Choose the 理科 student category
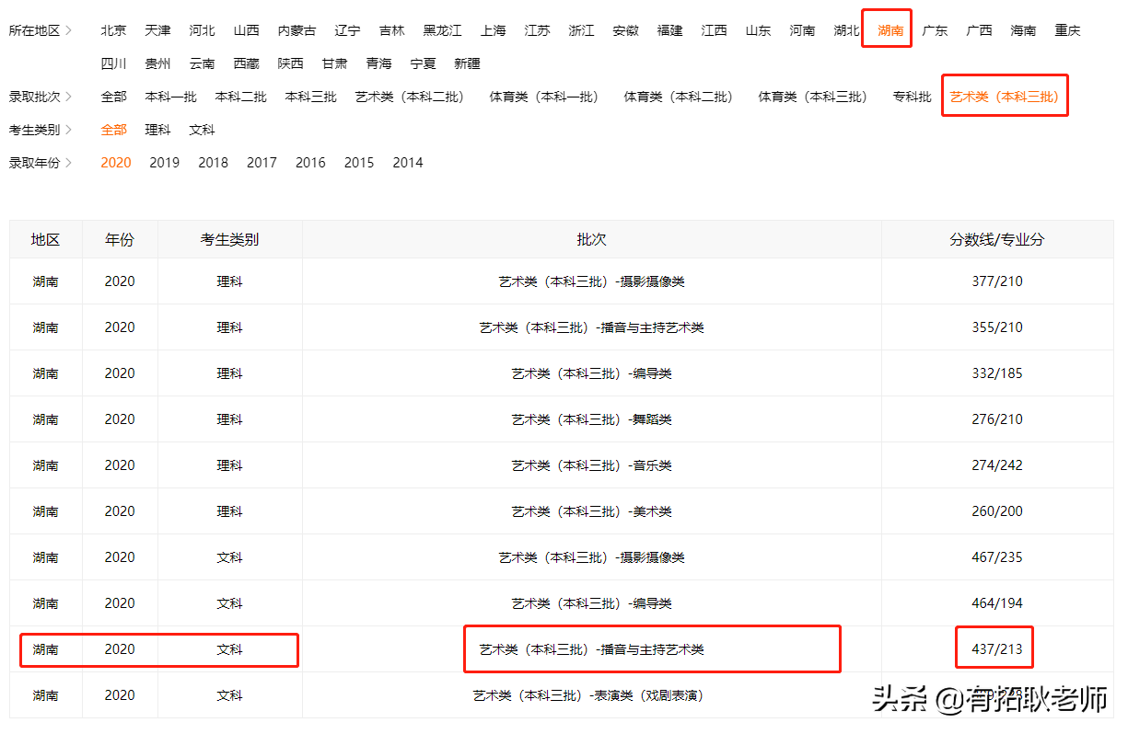Viewport: 1128px width, 734px height. [x=157, y=129]
